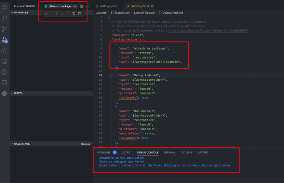This screenshot has height=183, width=284.
Task: Click "version" 0.2.0 line
Action: [128, 35]
